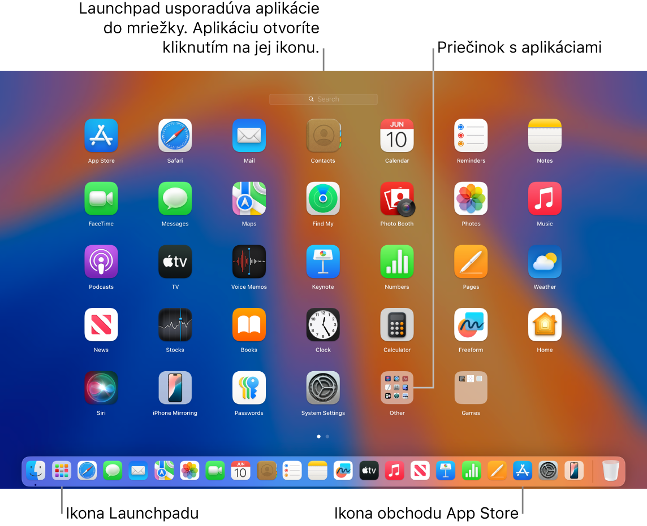Open System Settings from the Dock
The height and width of the screenshot is (526, 647).
[x=548, y=471]
